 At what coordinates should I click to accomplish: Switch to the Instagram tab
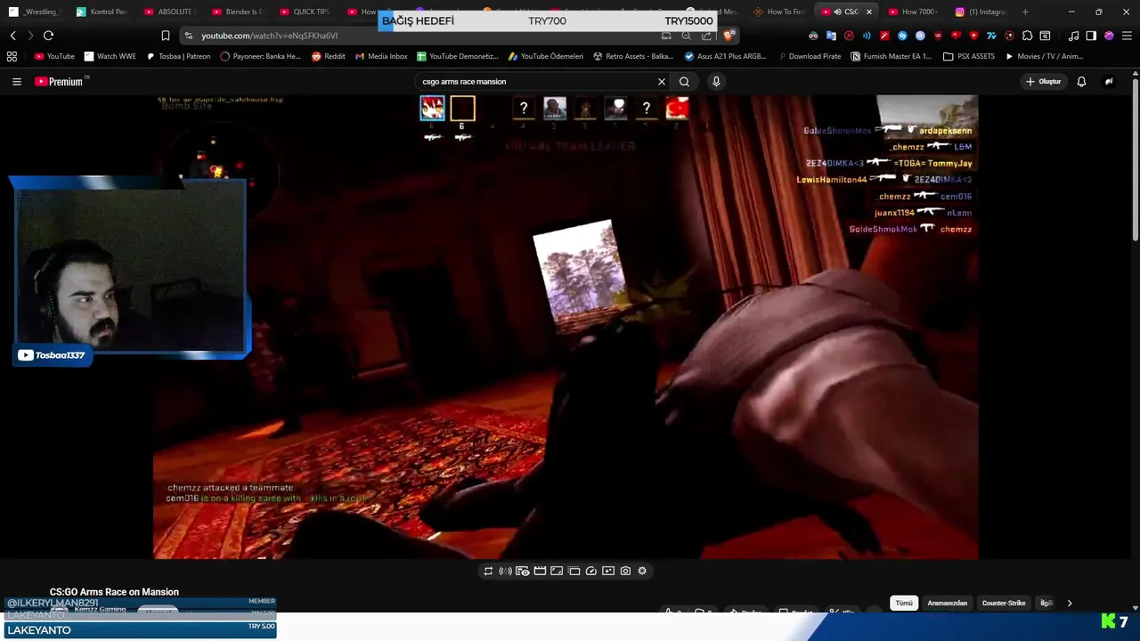pyautogui.click(x=981, y=12)
